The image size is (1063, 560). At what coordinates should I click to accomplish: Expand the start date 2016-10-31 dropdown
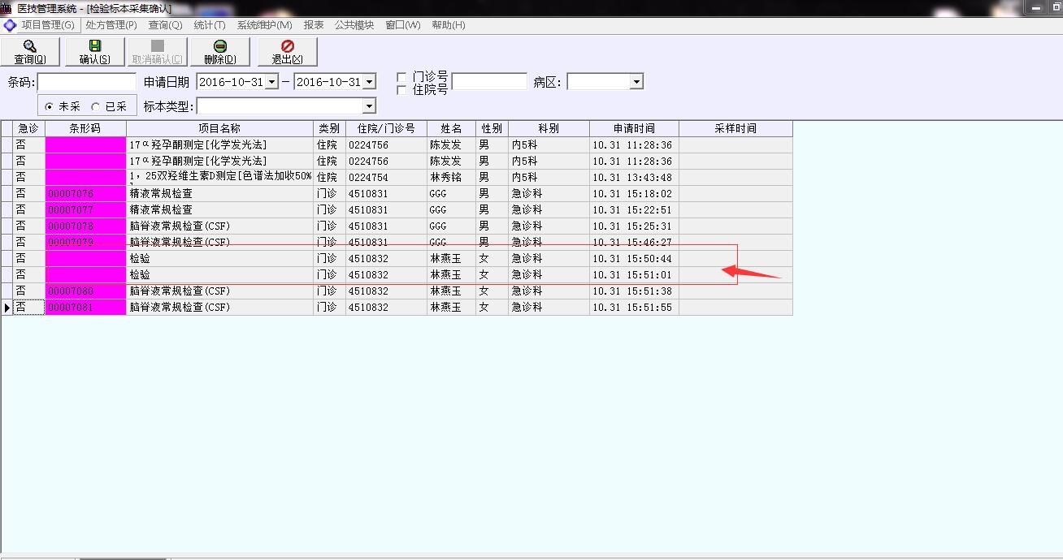[271, 82]
